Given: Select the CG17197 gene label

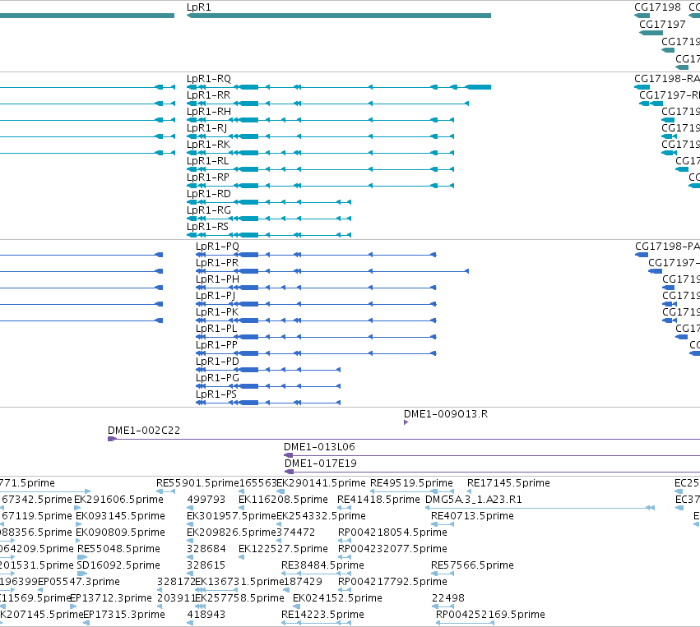Looking at the screenshot, I should pyautogui.click(x=662, y=25).
